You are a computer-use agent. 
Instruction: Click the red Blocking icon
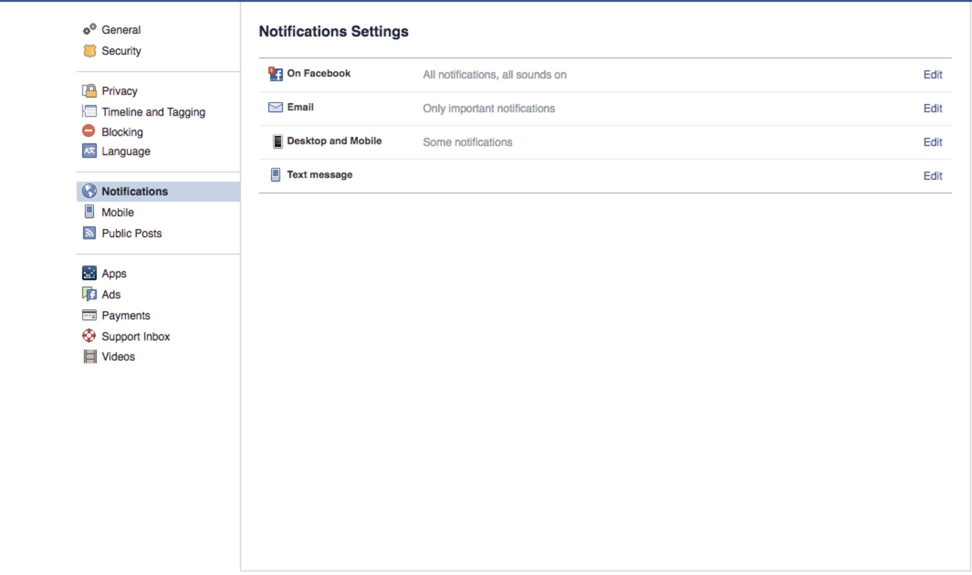[89, 131]
